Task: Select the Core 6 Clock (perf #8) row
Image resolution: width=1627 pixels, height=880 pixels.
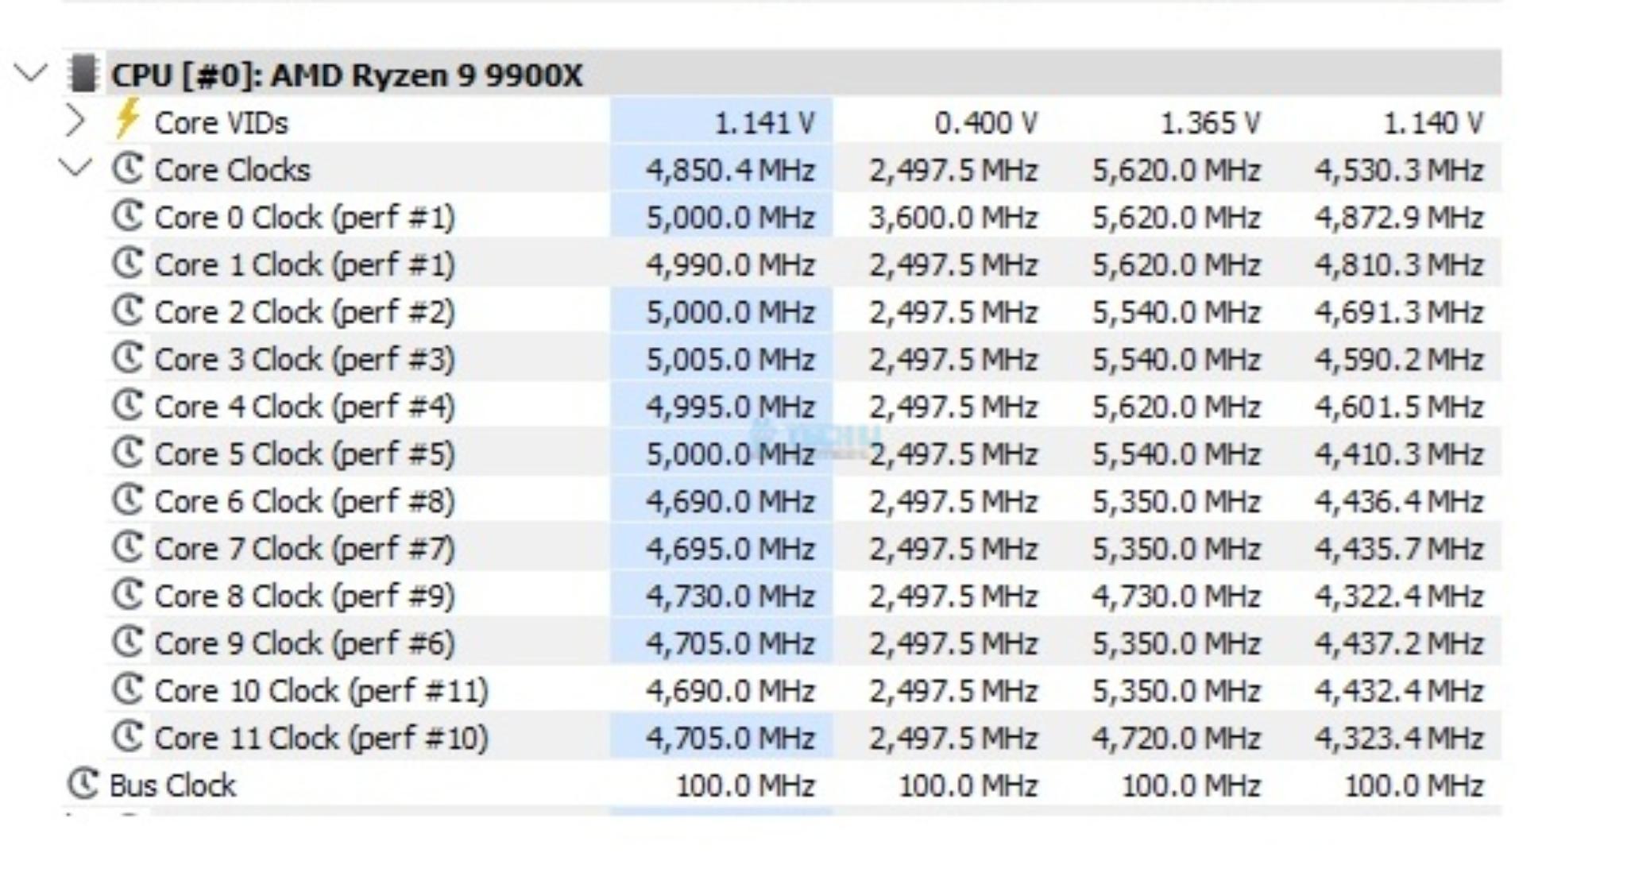Action: pos(304,502)
